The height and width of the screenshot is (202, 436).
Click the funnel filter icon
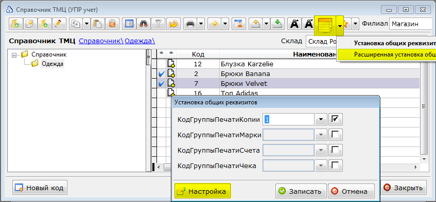(158, 24)
